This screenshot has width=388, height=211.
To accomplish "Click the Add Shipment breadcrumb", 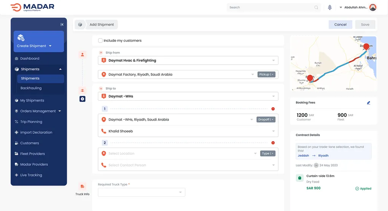I will point(102,24).
